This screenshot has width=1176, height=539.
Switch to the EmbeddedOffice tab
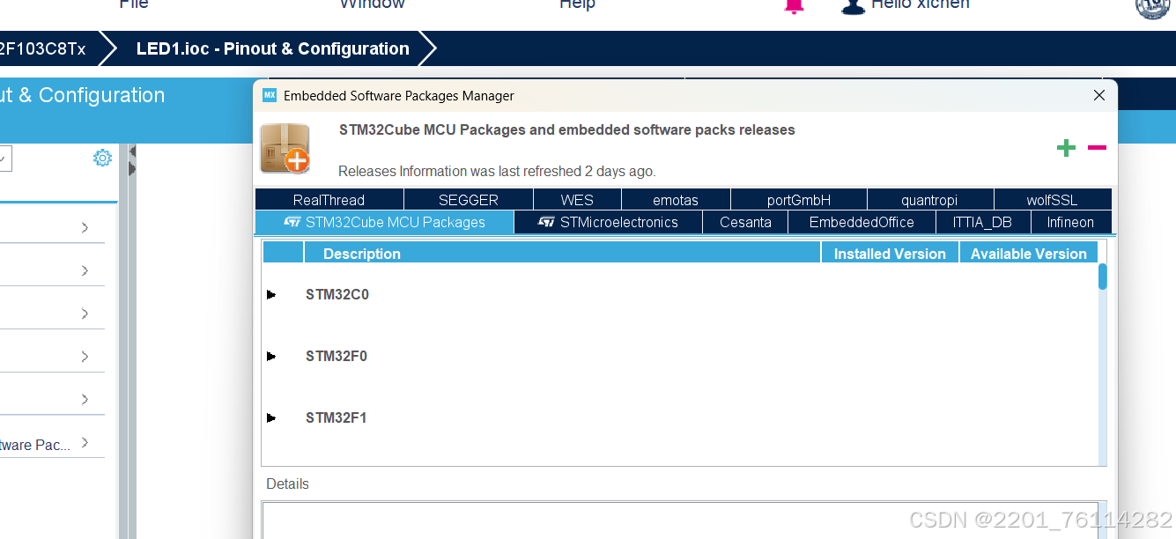coord(862,222)
